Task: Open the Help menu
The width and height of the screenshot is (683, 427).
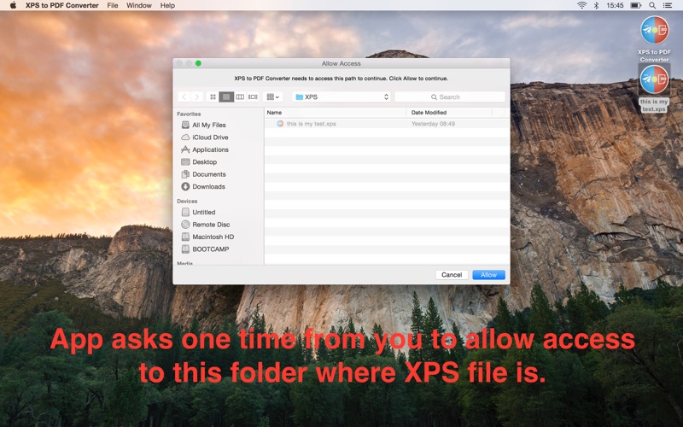Action: point(167,5)
